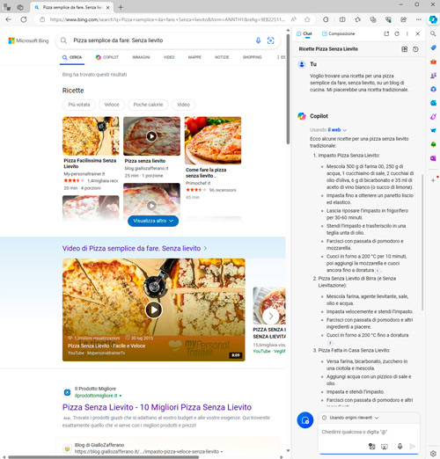Viewport: 440px width, 459px height.
Task: Add an image to Copilot message
Action: tap(372, 446)
